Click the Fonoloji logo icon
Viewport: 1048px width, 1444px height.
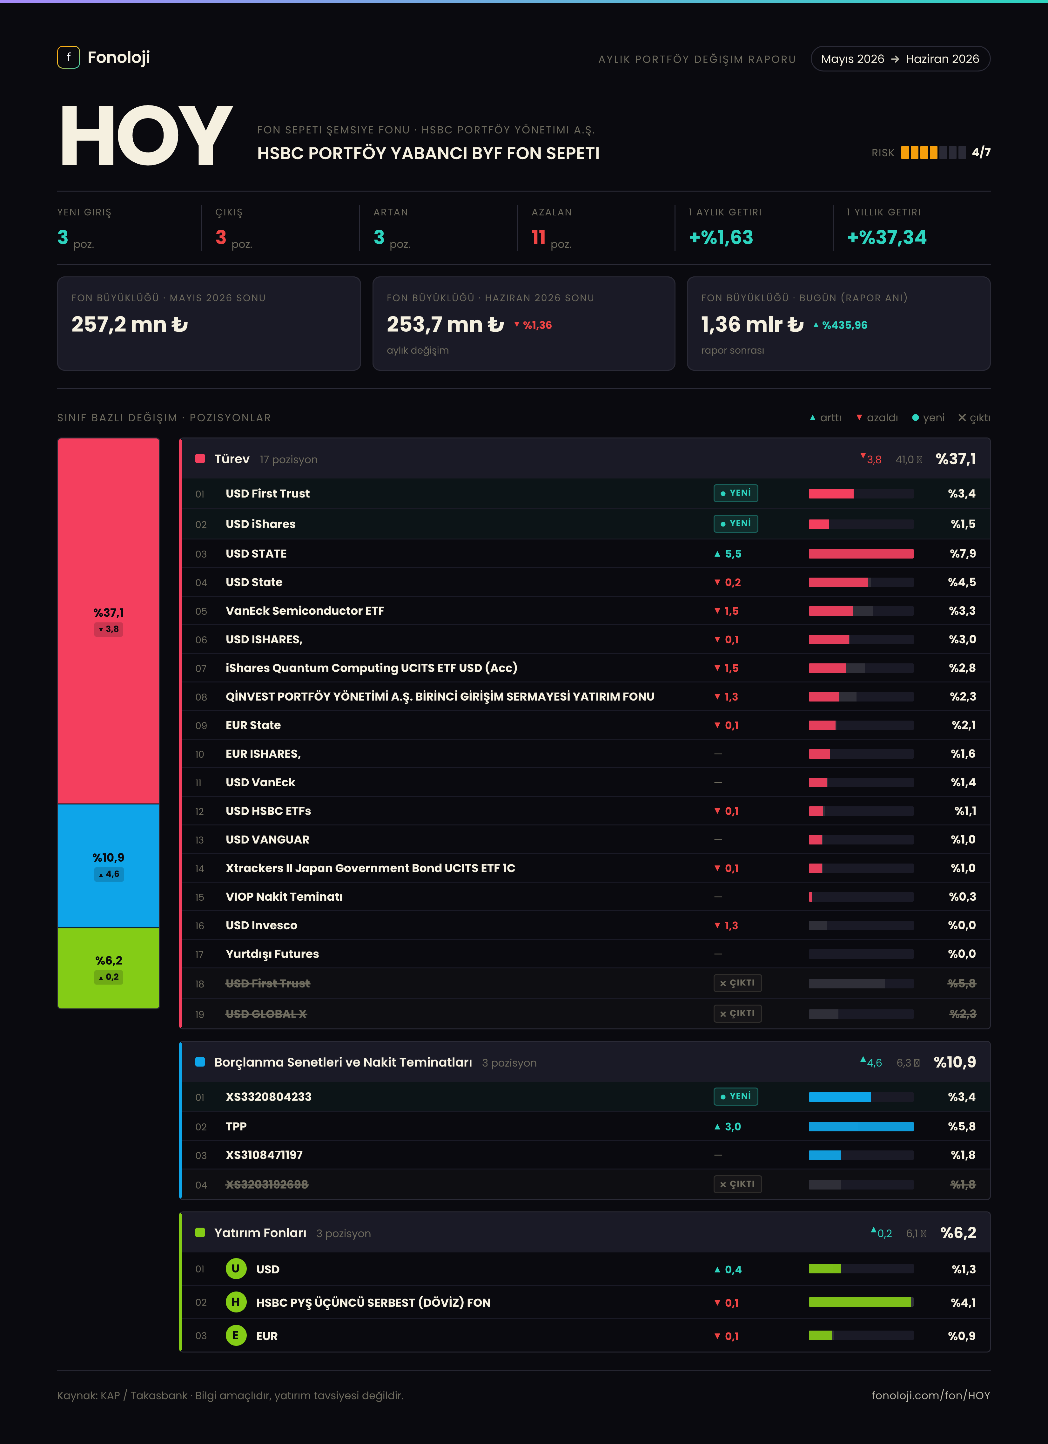pyautogui.click(x=68, y=57)
